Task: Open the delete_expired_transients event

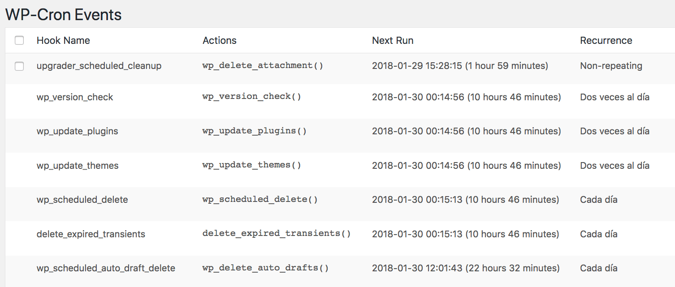Action: point(91,234)
